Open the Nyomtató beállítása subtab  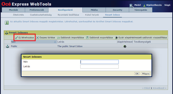[x=68, y=15]
